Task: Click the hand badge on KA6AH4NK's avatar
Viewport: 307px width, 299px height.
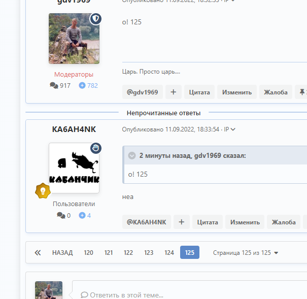Action: 96,148
